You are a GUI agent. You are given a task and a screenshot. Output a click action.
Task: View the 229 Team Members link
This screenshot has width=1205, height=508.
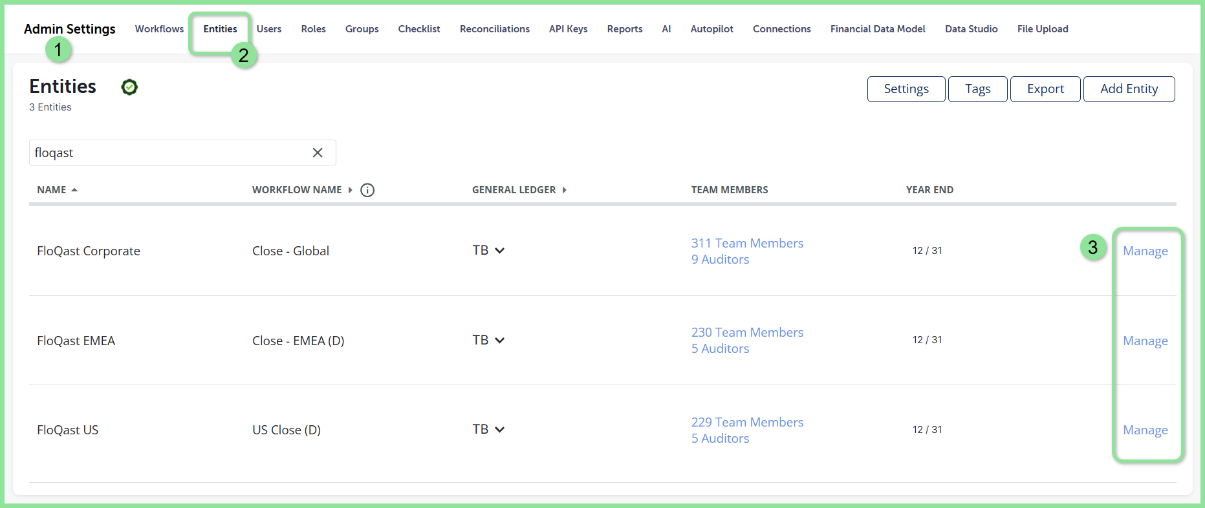tap(747, 422)
